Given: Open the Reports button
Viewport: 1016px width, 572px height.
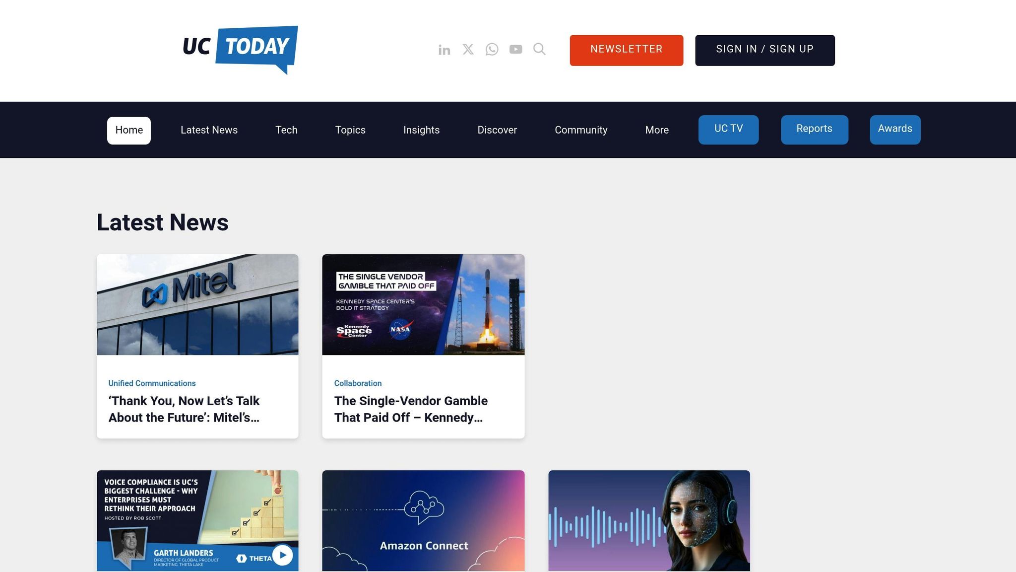Looking at the screenshot, I should [814, 130].
